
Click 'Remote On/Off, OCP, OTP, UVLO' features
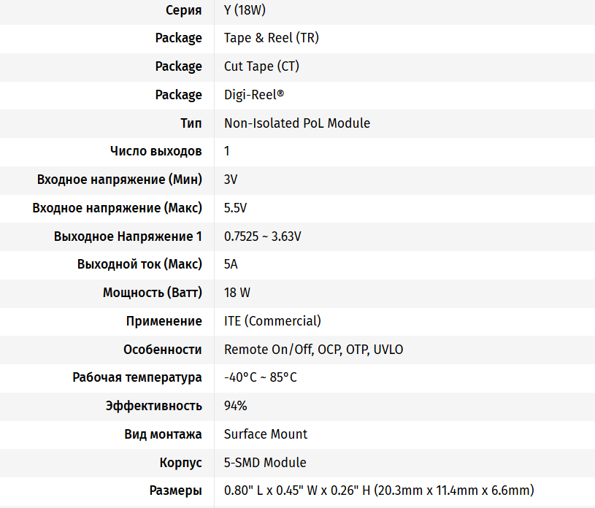313,350
